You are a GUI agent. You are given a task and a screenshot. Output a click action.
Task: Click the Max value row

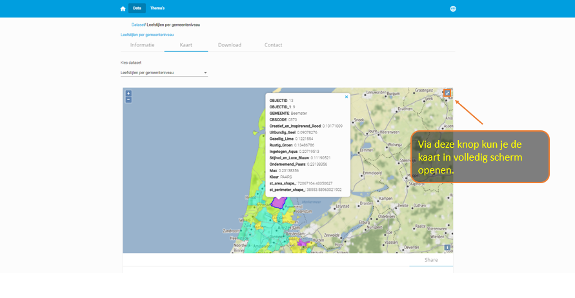tap(284, 171)
